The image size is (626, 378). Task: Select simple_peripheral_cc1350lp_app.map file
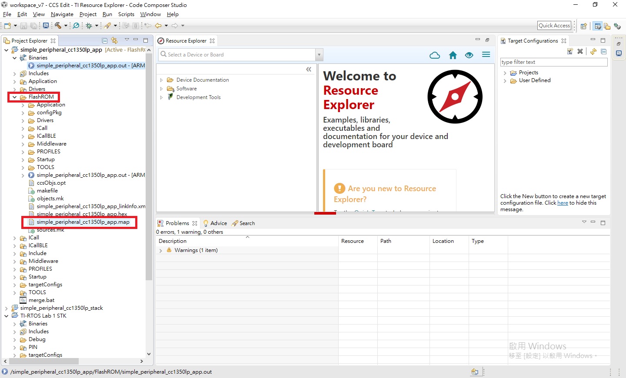83,222
